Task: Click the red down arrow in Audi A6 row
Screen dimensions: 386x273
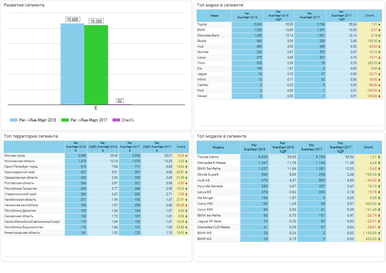Action: click(379, 180)
